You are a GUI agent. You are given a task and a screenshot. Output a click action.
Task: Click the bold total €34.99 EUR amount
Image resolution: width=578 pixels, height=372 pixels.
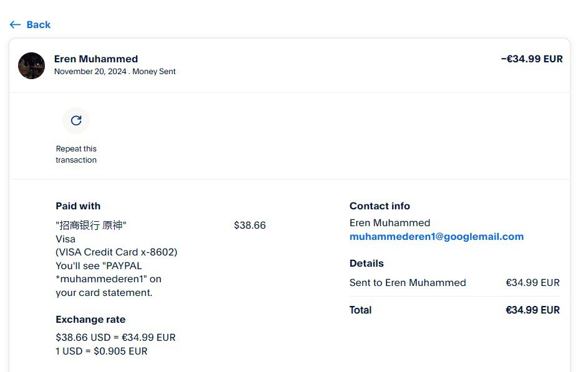[x=532, y=310]
